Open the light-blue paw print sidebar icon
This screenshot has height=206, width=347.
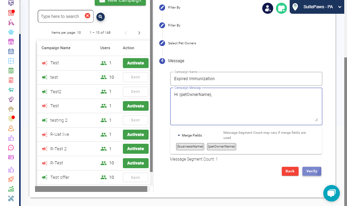click(11, 32)
